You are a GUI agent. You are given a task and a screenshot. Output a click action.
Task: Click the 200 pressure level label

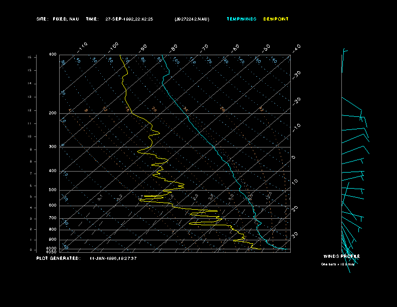[53, 113]
